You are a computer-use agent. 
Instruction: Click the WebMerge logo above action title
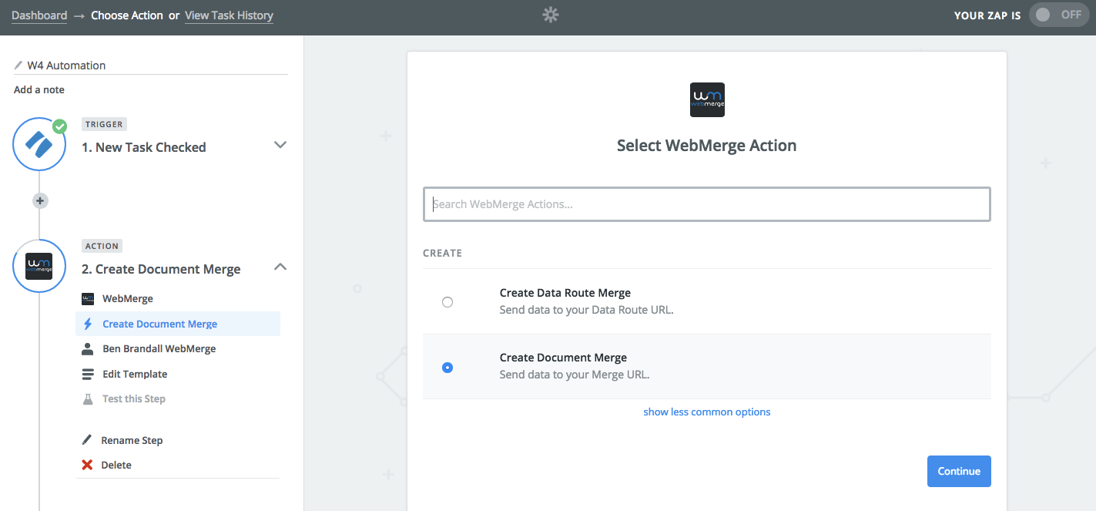click(x=707, y=100)
